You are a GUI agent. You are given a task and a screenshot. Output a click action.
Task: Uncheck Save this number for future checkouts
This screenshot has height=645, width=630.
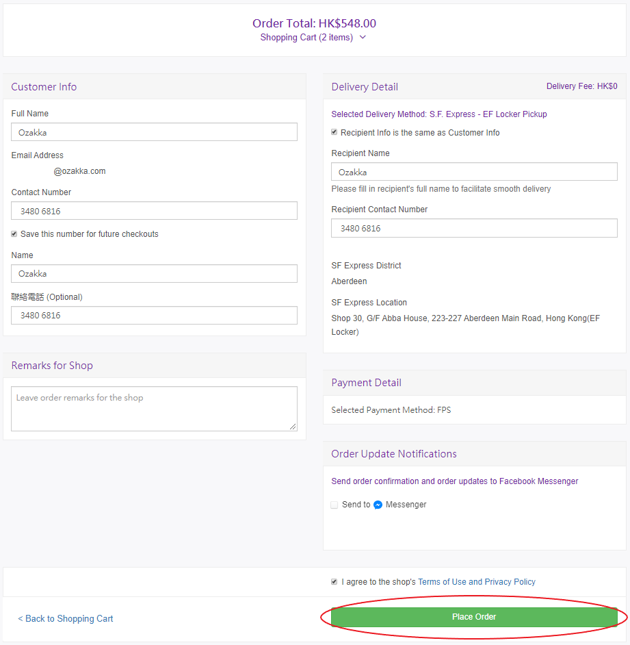(x=14, y=234)
